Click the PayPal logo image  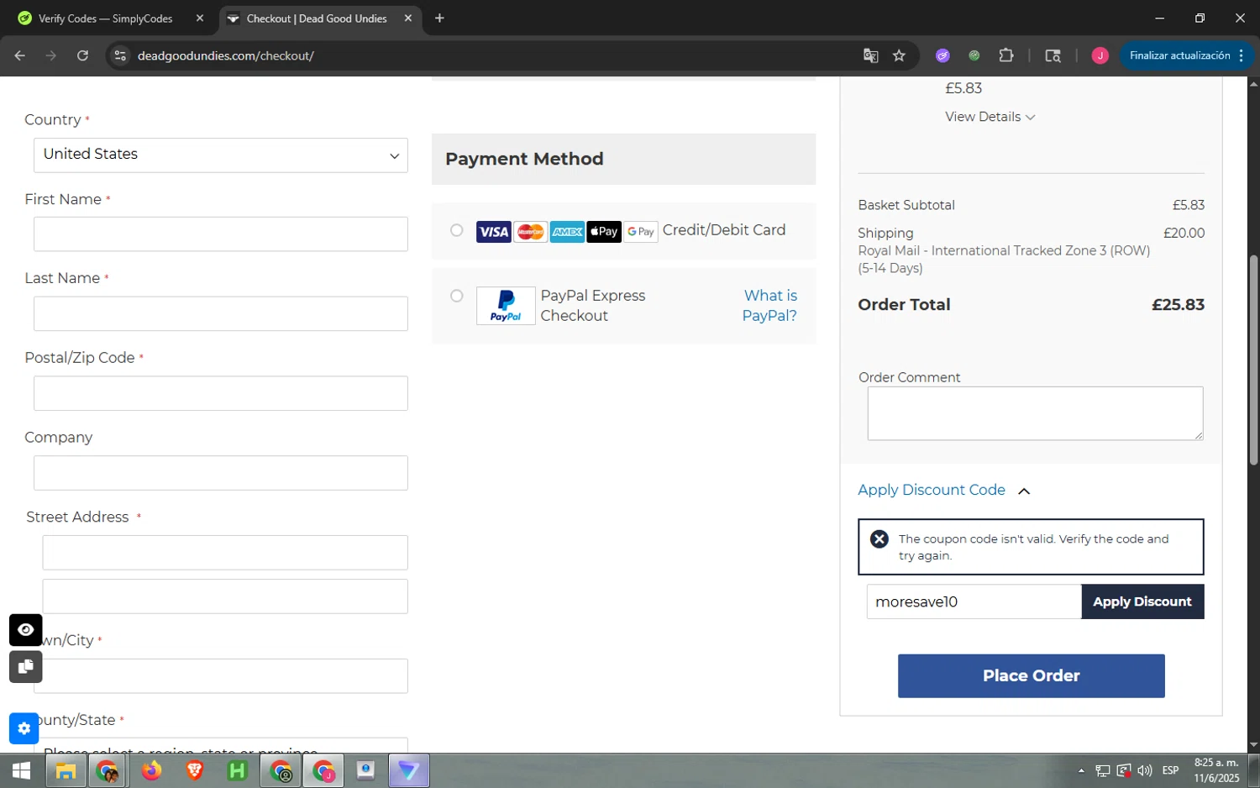[506, 306]
